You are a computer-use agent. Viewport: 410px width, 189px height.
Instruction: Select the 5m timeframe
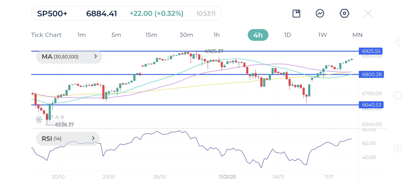click(x=116, y=35)
